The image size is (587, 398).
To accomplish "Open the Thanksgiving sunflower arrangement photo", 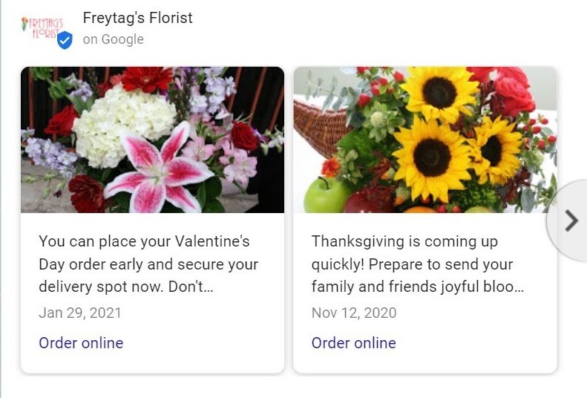I will tap(424, 140).
